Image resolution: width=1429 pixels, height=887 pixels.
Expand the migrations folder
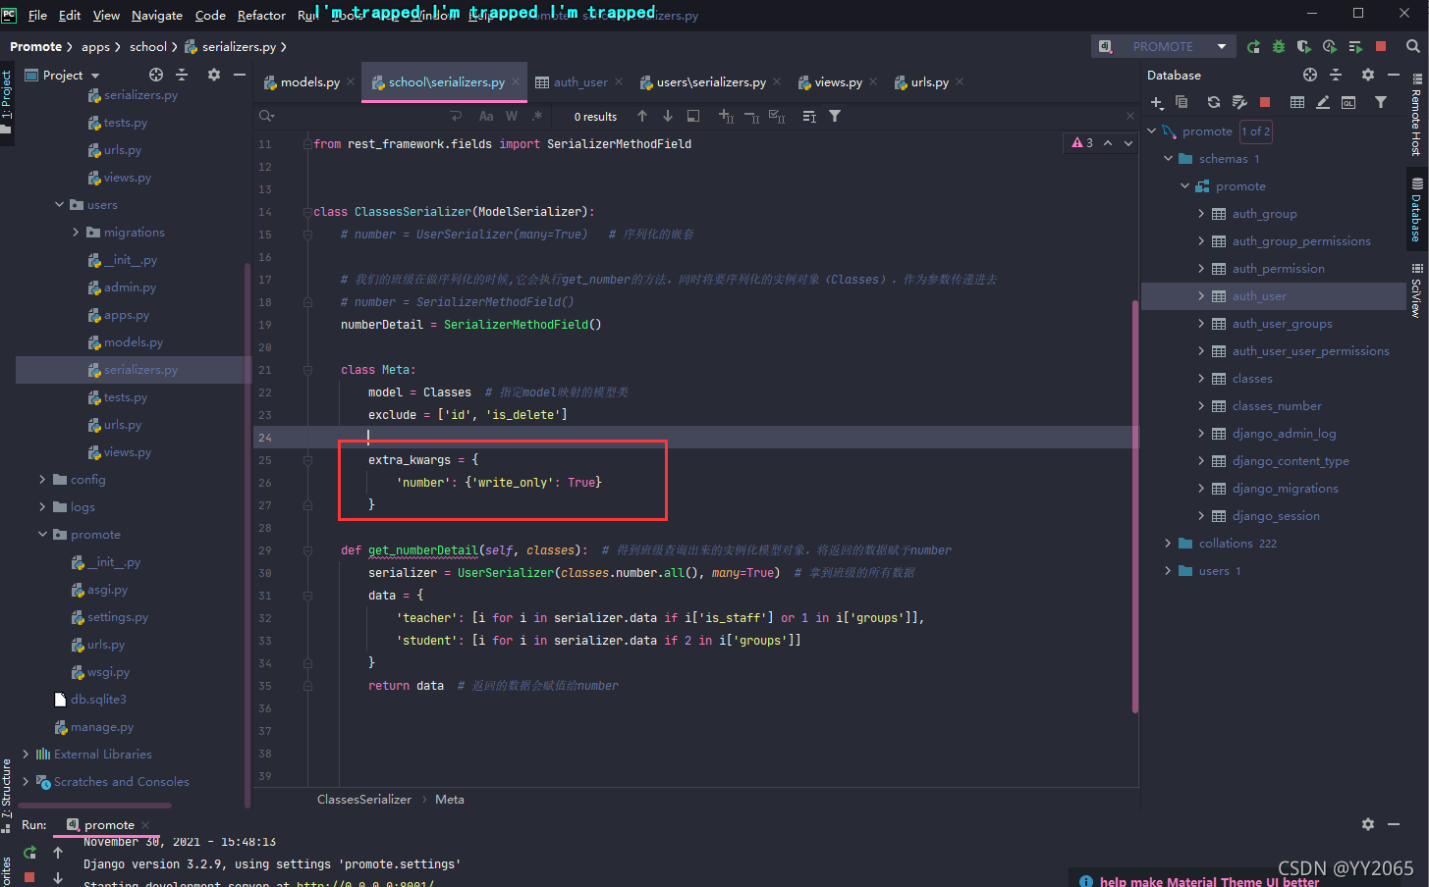tap(76, 233)
